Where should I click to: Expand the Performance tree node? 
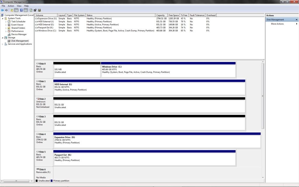6,31
